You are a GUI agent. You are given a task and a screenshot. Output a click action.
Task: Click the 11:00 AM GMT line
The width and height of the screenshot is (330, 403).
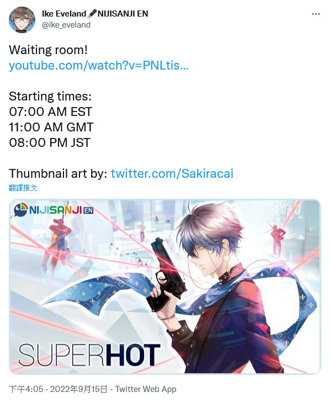tap(51, 127)
